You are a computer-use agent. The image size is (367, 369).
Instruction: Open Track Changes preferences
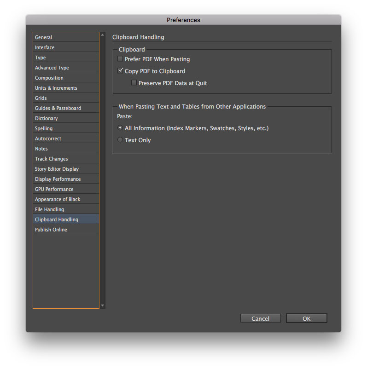[x=66, y=159]
